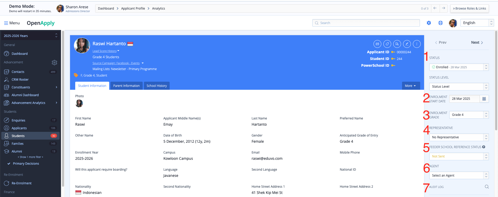This screenshot has height=197, width=498.
Task: Click the envelope email icon in profile header
Action: coord(377,44)
